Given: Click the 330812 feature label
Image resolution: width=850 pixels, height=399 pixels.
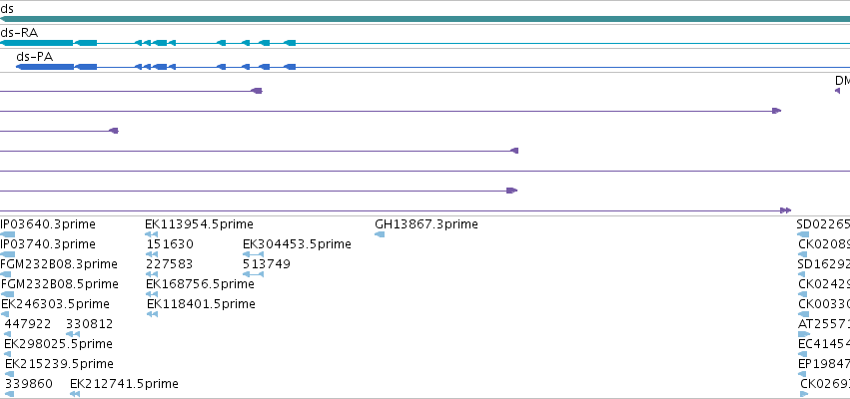Looking at the screenshot, I should coord(90,324).
